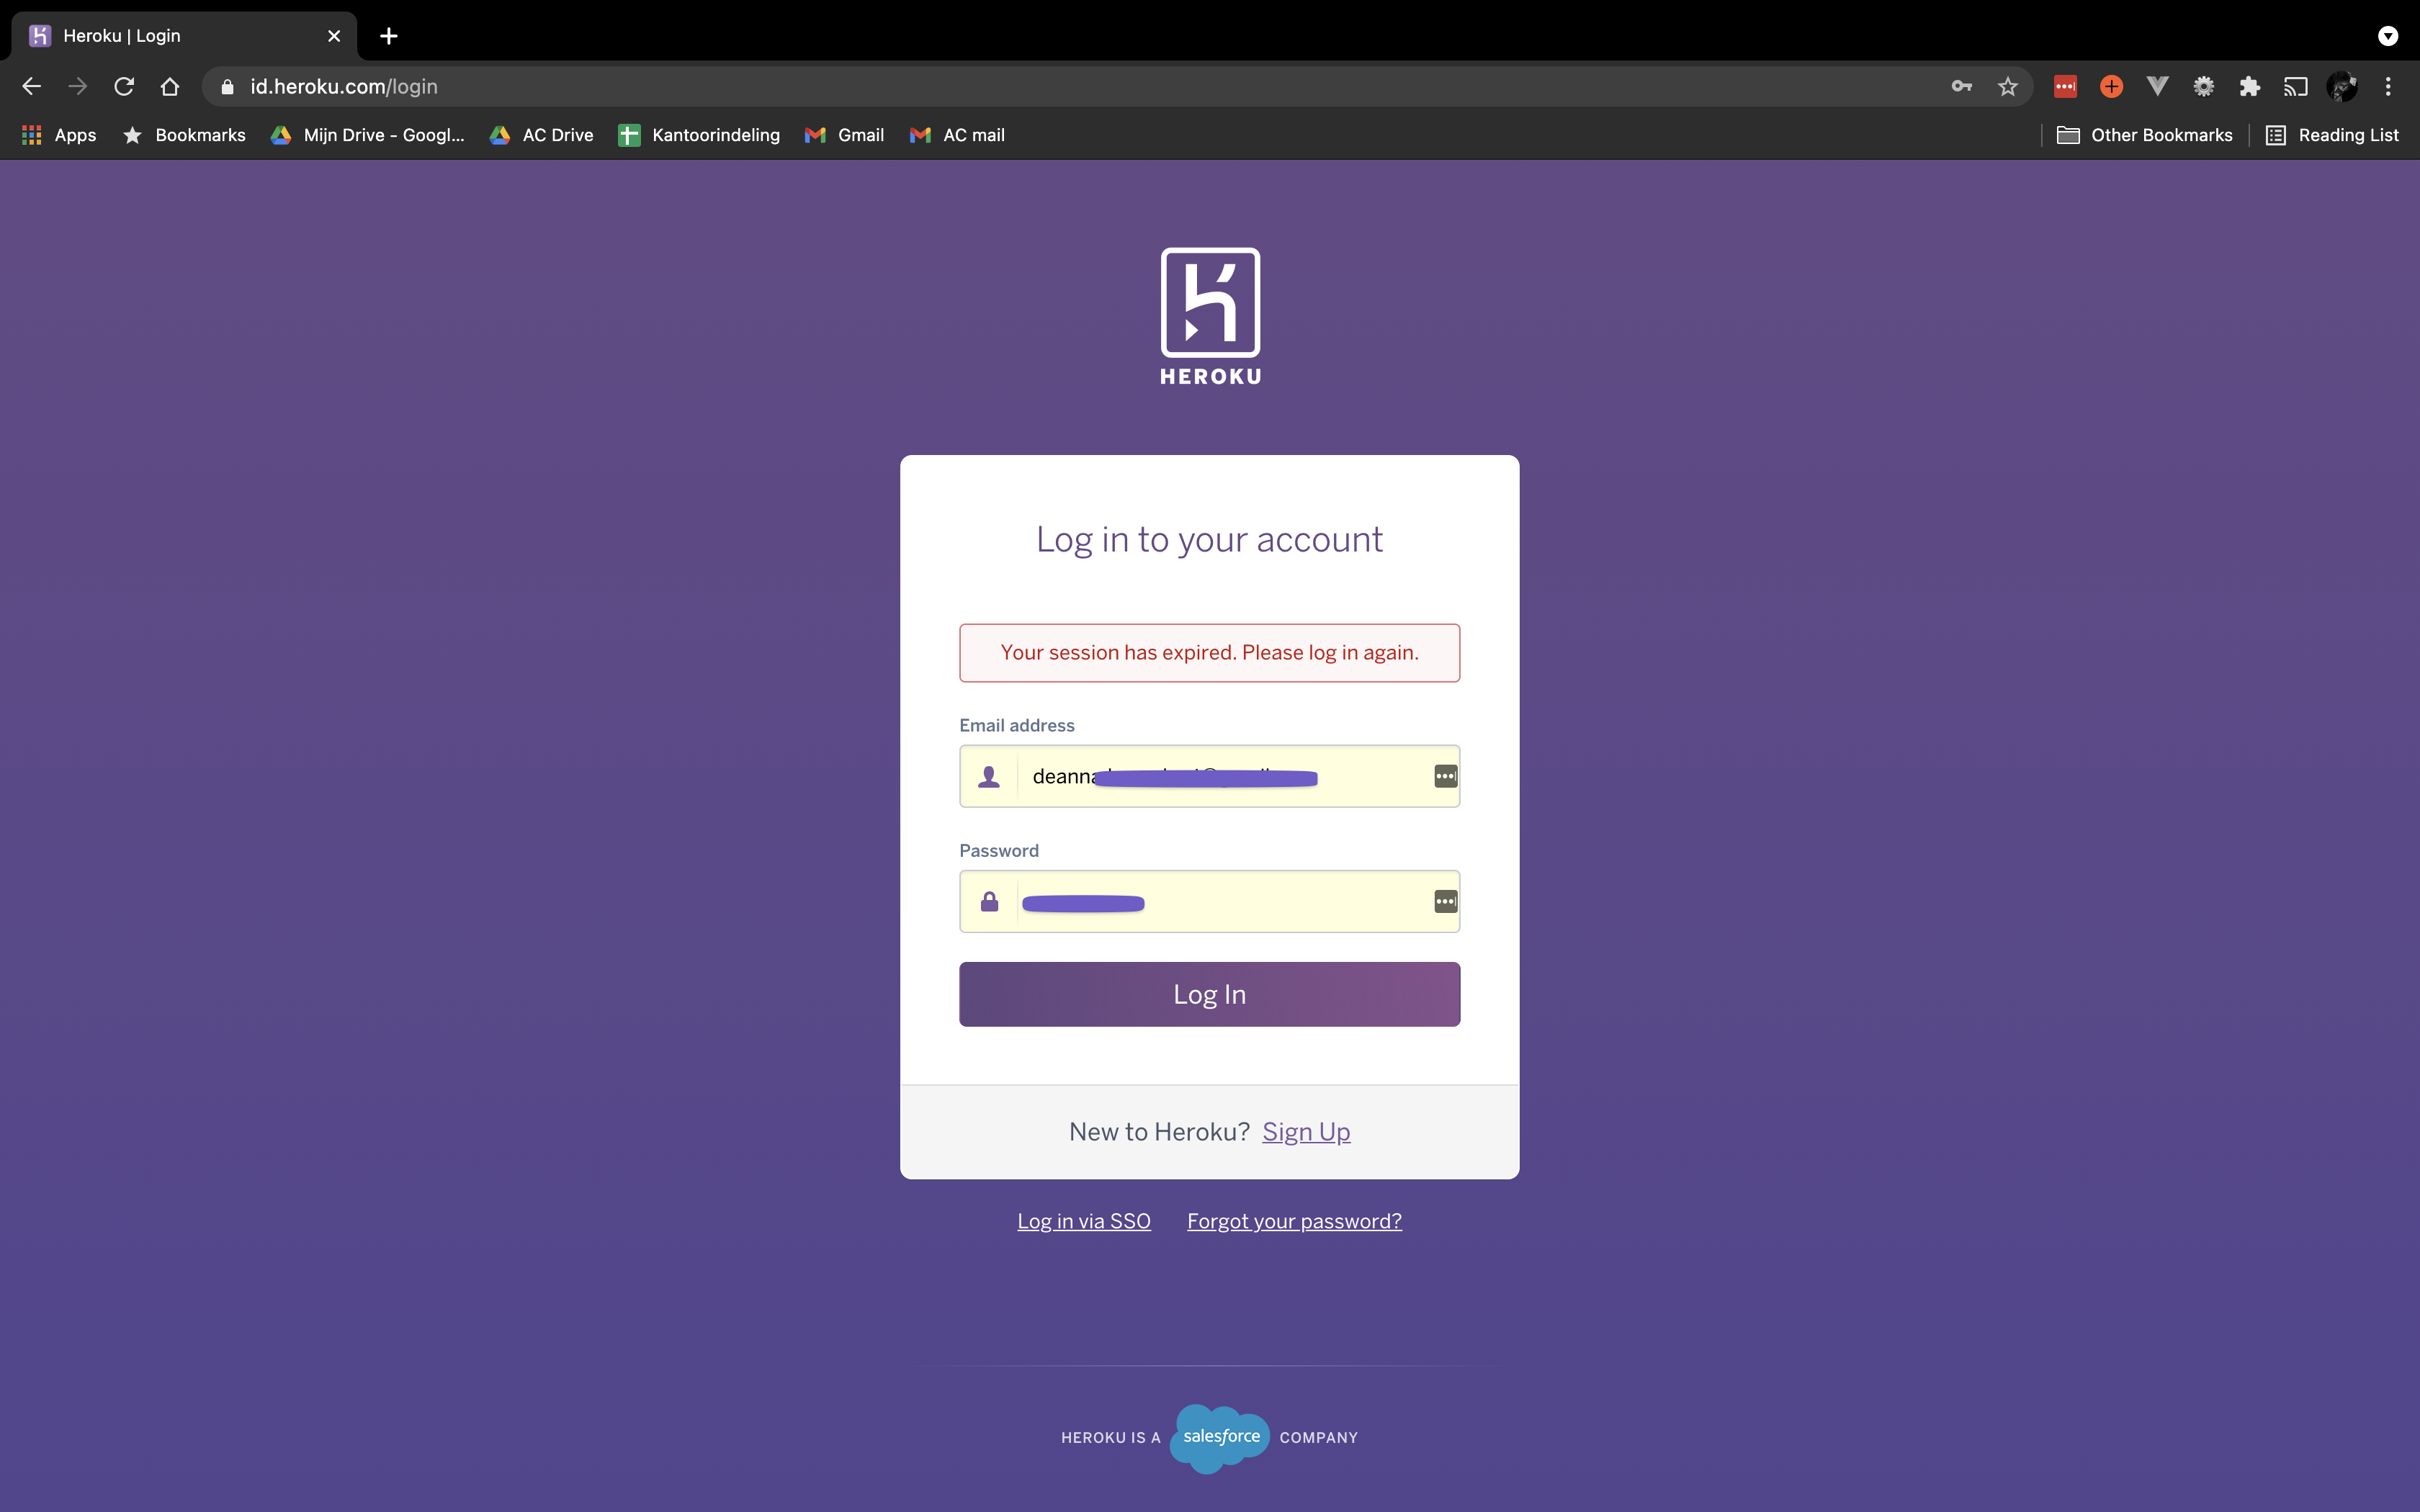View saved passwords via the key icon
The height and width of the screenshot is (1512, 2420).
(1961, 86)
